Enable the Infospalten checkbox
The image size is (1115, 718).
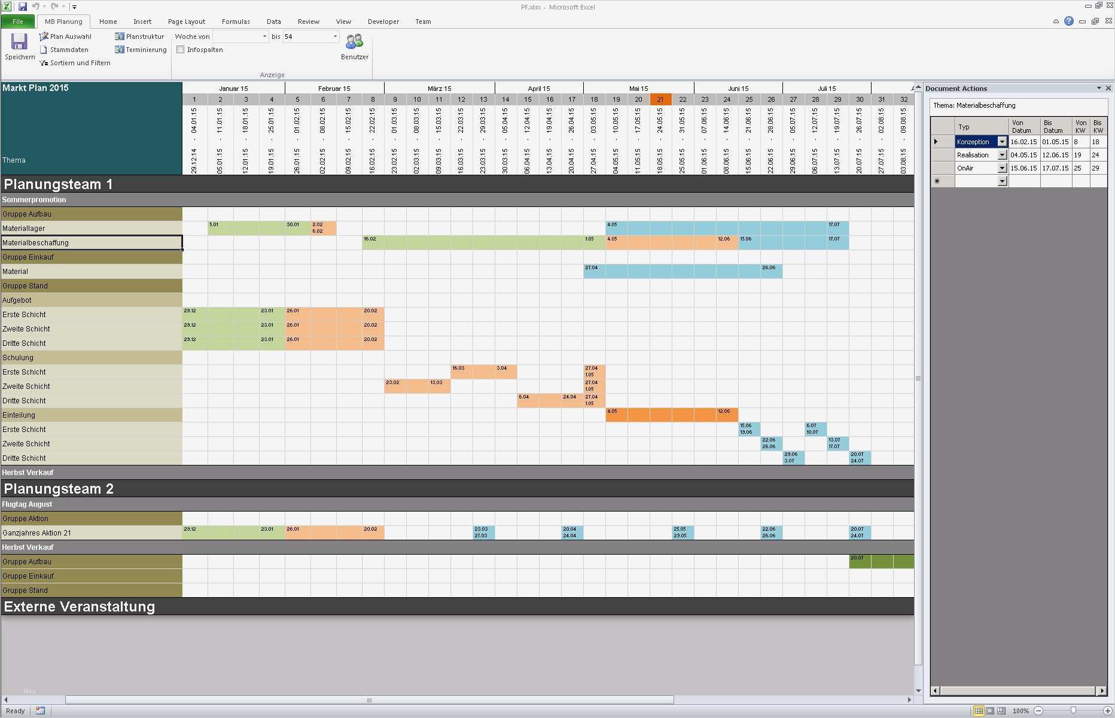[181, 49]
